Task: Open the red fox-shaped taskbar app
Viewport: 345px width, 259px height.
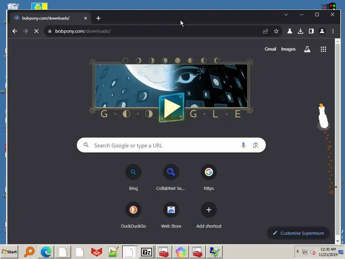Action: (96, 252)
